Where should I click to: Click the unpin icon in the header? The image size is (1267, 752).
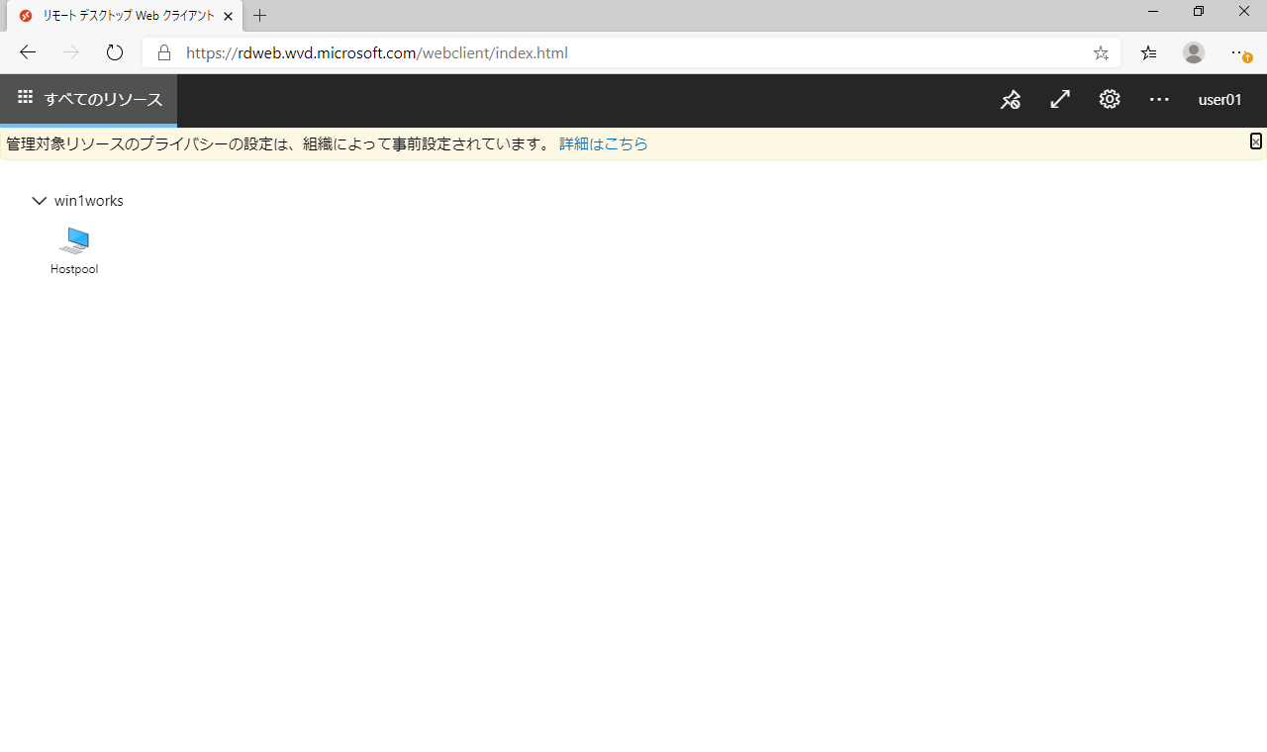click(x=1010, y=100)
